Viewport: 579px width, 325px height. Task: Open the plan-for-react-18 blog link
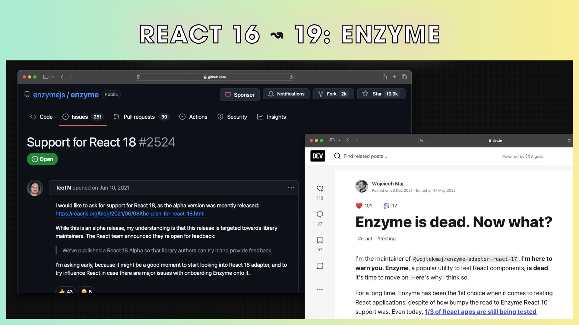pyautogui.click(x=130, y=214)
